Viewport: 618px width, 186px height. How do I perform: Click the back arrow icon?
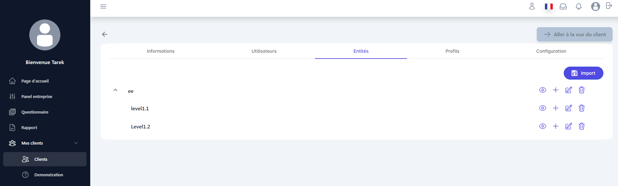click(x=105, y=34)
